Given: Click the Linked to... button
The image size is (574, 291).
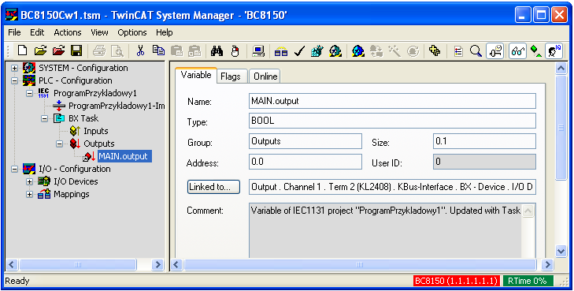Looking at the screenshot, I should coord(214,187).
